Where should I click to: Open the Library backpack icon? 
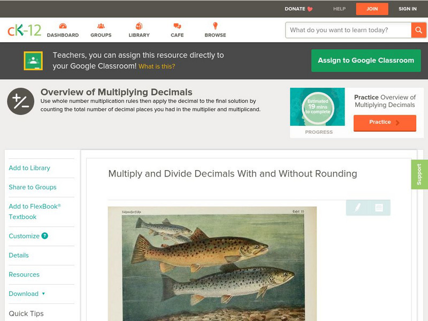click(x=139, y=26)
